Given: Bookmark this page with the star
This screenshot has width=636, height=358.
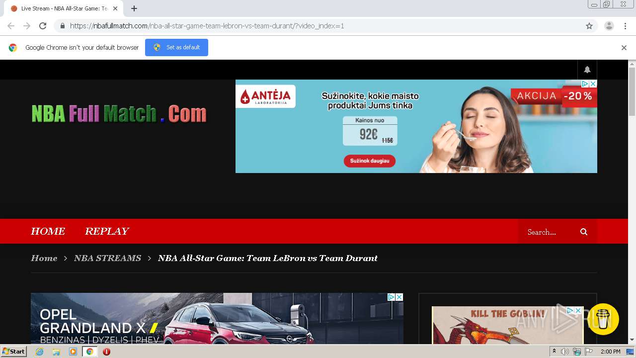Looking at the screenshot, I should [x=589, y=26].
